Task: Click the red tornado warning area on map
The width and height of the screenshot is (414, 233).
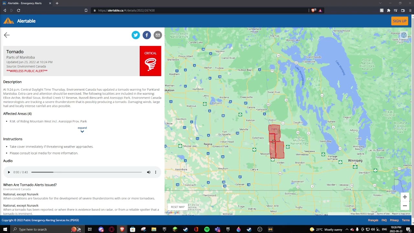Action: click(276, 142)
